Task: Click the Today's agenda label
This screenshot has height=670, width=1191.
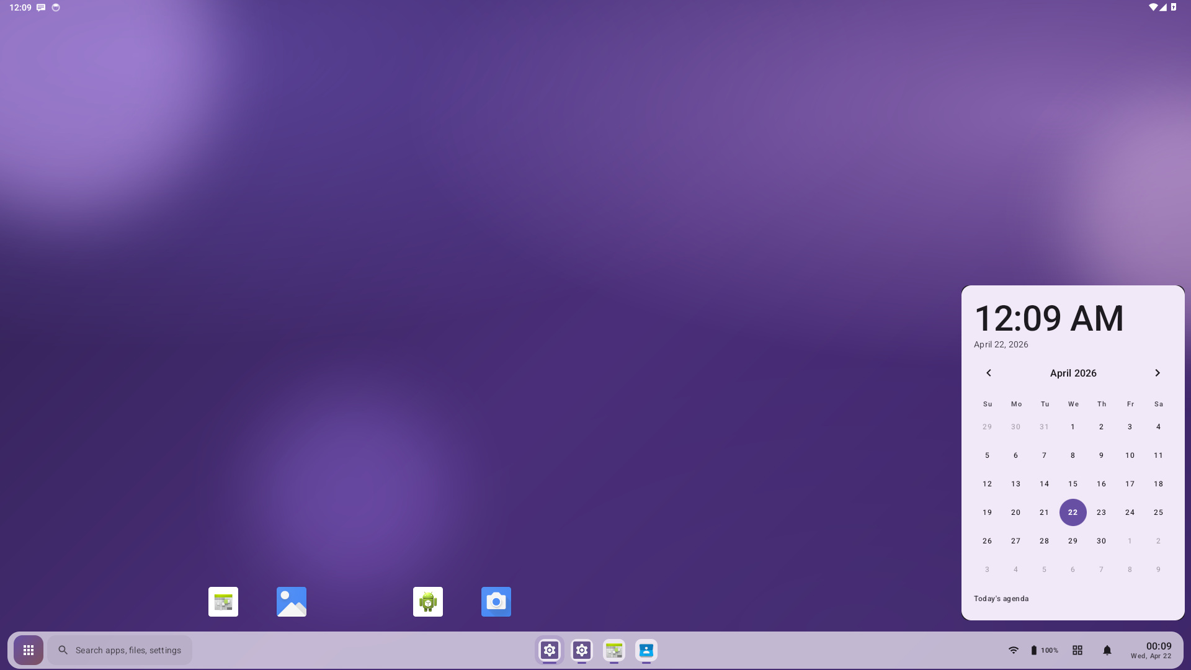Action: pyautogui.click(x=1001, y=599)
